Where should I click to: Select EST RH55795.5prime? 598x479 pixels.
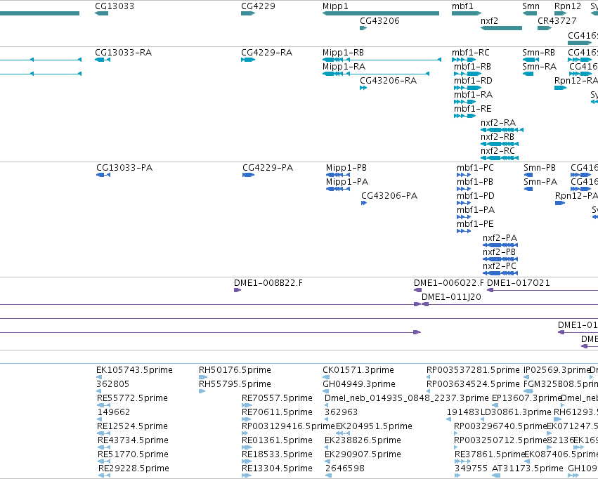202,391
